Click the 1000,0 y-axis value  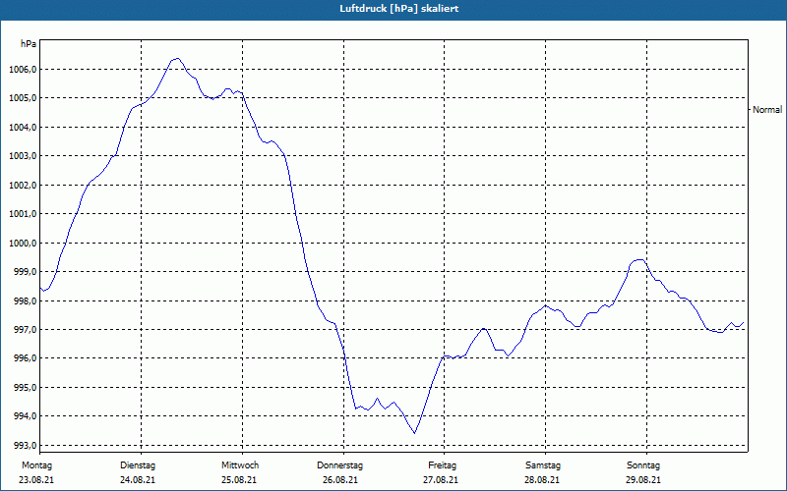pyautogui.click(x=23, y=243)
